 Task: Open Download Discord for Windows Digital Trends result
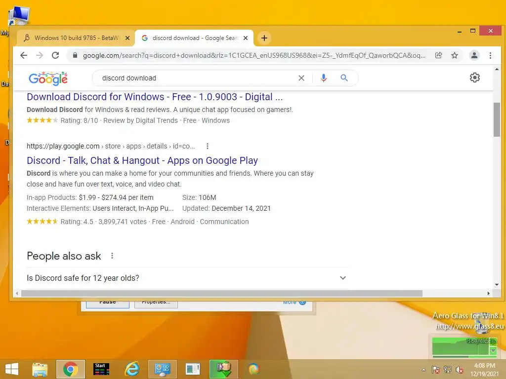(x=155, y=97)
